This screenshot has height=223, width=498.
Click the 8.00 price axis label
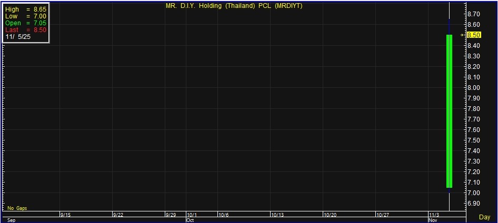474,88
